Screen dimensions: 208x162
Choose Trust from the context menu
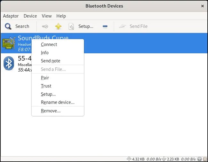coord(58,86)
